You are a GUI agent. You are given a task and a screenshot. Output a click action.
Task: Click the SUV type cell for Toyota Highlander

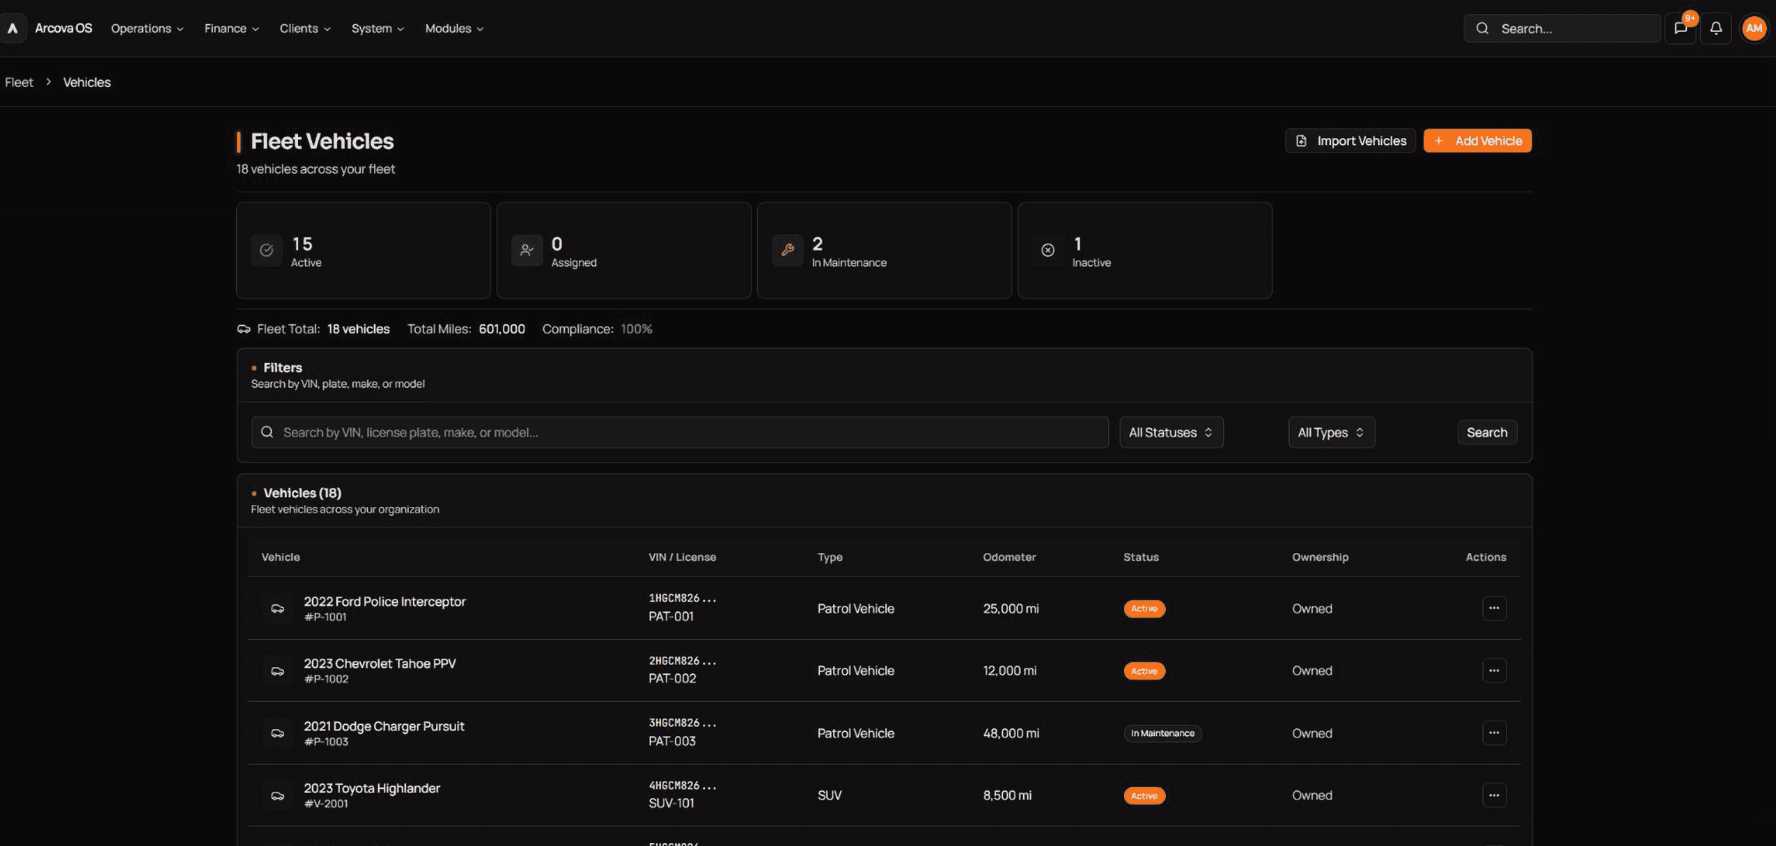(829, 795)
